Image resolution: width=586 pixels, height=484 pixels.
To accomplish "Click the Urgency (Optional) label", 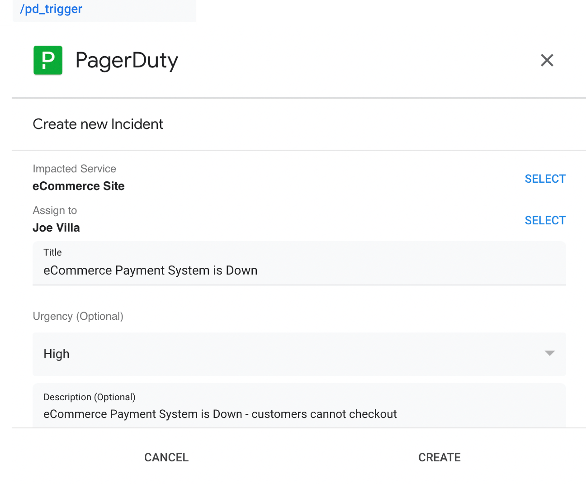I will point(78,316).
